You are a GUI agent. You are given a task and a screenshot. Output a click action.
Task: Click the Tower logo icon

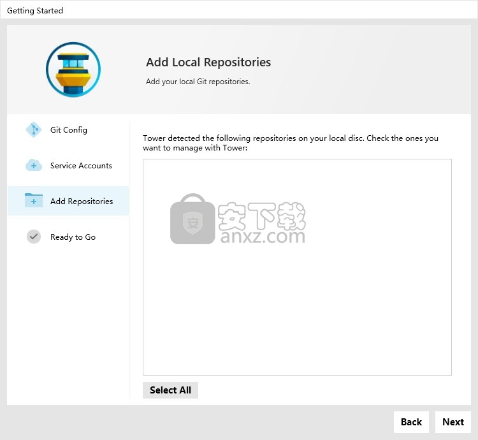[x=73, y=70]
